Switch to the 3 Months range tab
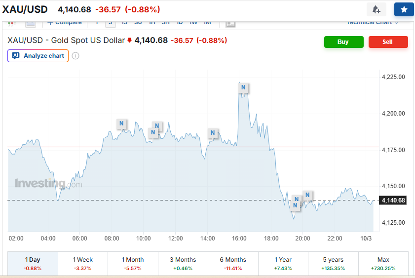415x278 pixels. click(183, 264)
